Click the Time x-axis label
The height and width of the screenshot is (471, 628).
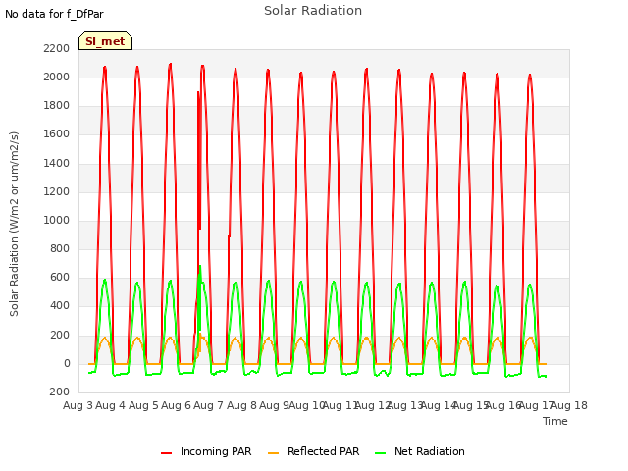[x=555, y=421]
